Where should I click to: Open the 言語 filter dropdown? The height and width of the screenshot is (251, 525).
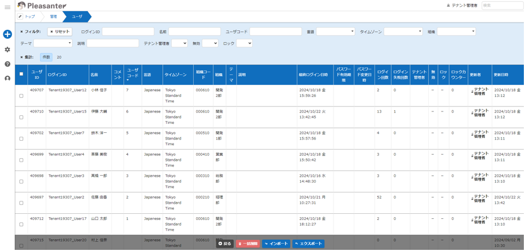[335, 32]
